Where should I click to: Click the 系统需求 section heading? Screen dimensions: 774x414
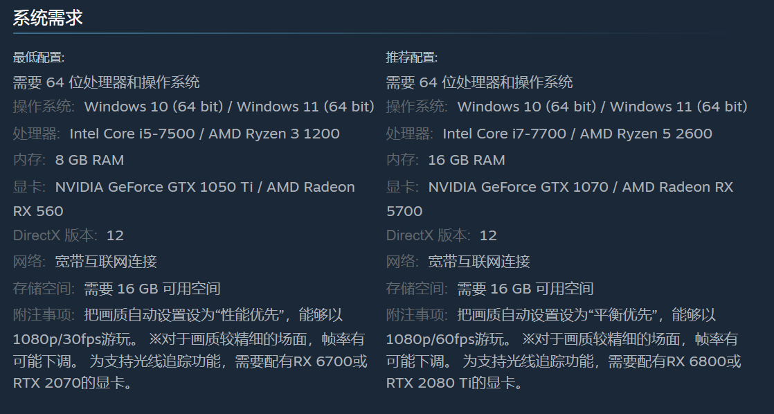48,18
